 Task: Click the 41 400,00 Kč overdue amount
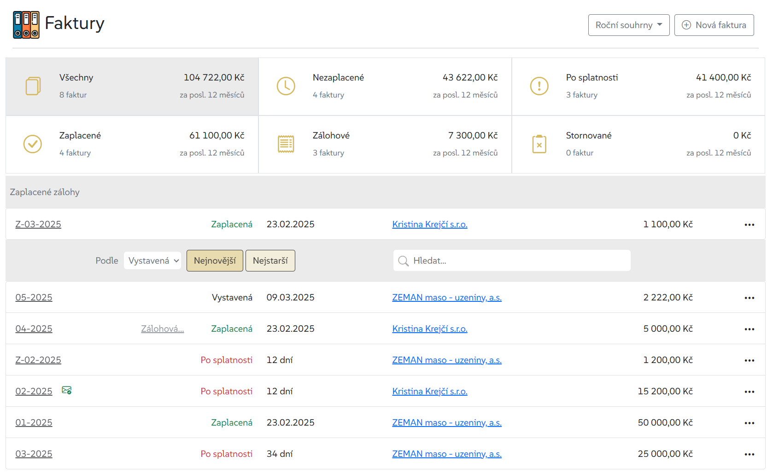[x=724, y=77]
